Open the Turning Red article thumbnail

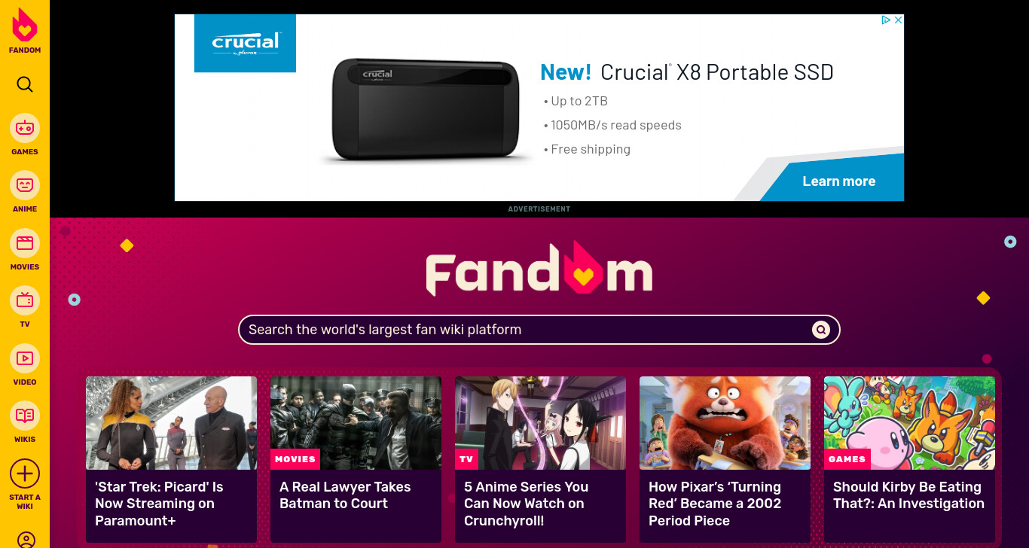point(725,423)
